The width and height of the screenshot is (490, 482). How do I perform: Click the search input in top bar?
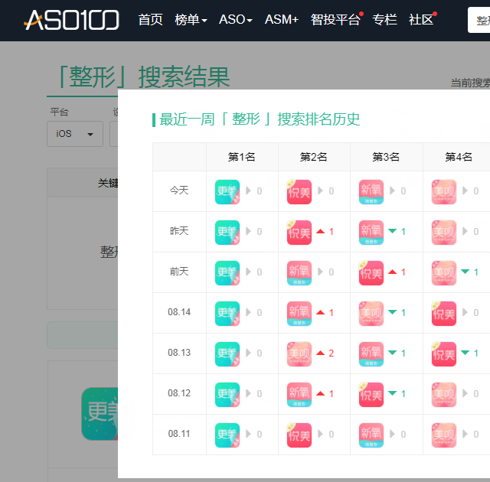479,20
